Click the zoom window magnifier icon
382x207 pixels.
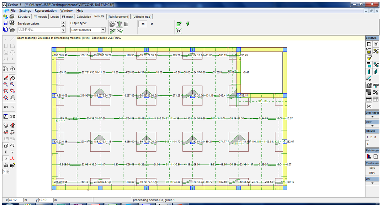coord(6,91)
